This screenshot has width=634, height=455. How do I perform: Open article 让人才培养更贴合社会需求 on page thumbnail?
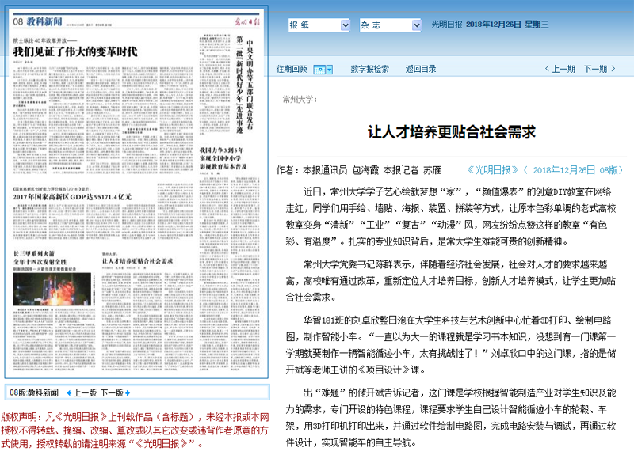[x=137, y=261]
